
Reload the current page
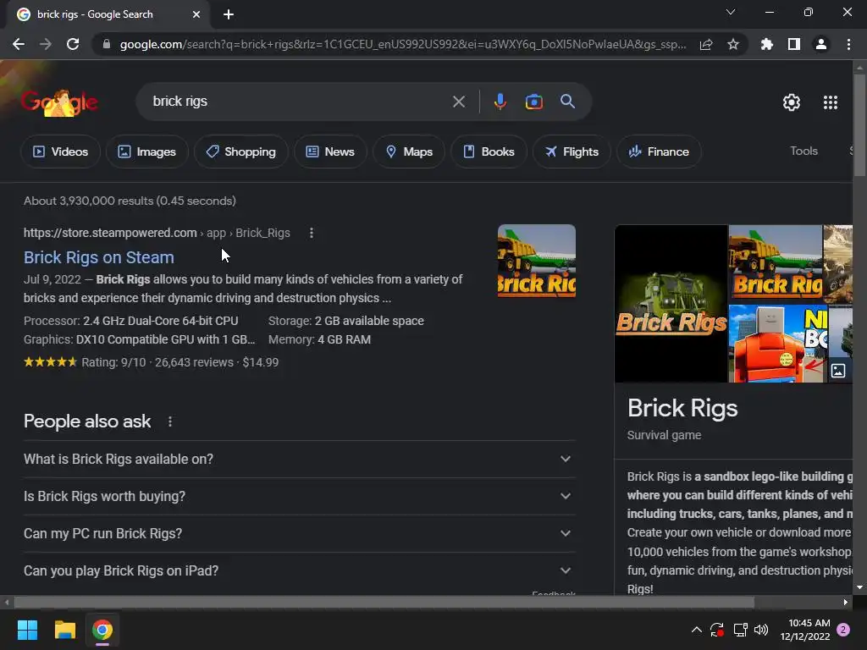[x=73, y=44]
